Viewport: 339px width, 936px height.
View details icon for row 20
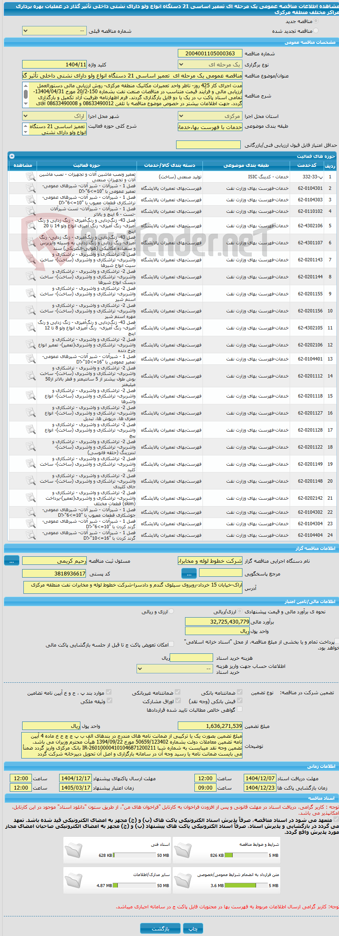click(x=31, y=481)
